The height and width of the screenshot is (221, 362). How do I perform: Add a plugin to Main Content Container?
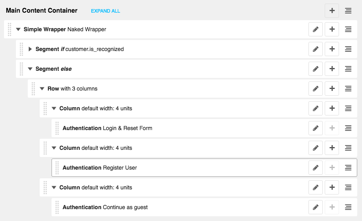332,11
